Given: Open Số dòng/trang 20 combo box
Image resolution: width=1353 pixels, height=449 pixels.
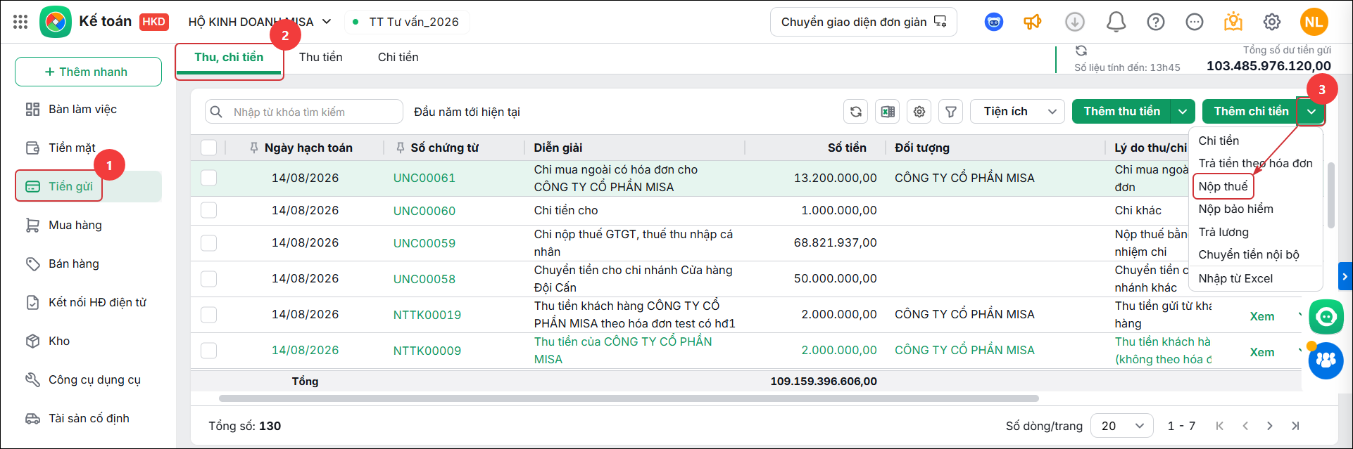Looking at the screenshot, I should pos(1121,426).
